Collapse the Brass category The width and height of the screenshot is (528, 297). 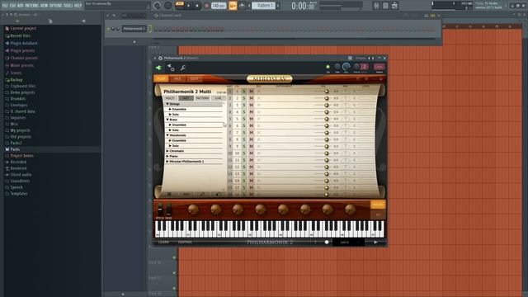[x=167, y=120]
